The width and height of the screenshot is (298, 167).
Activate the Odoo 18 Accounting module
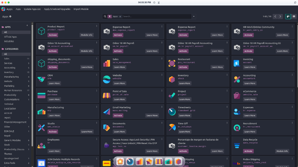click(x=53, y=51)
